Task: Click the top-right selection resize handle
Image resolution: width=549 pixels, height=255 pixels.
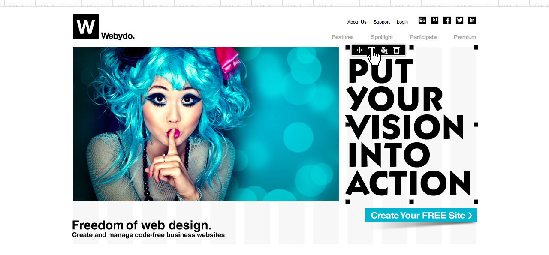Action: click(x=476, y=47)
